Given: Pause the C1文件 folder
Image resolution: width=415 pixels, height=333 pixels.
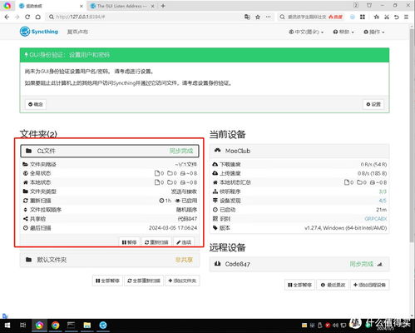Looking at the screenshot, I should (130, 242).
